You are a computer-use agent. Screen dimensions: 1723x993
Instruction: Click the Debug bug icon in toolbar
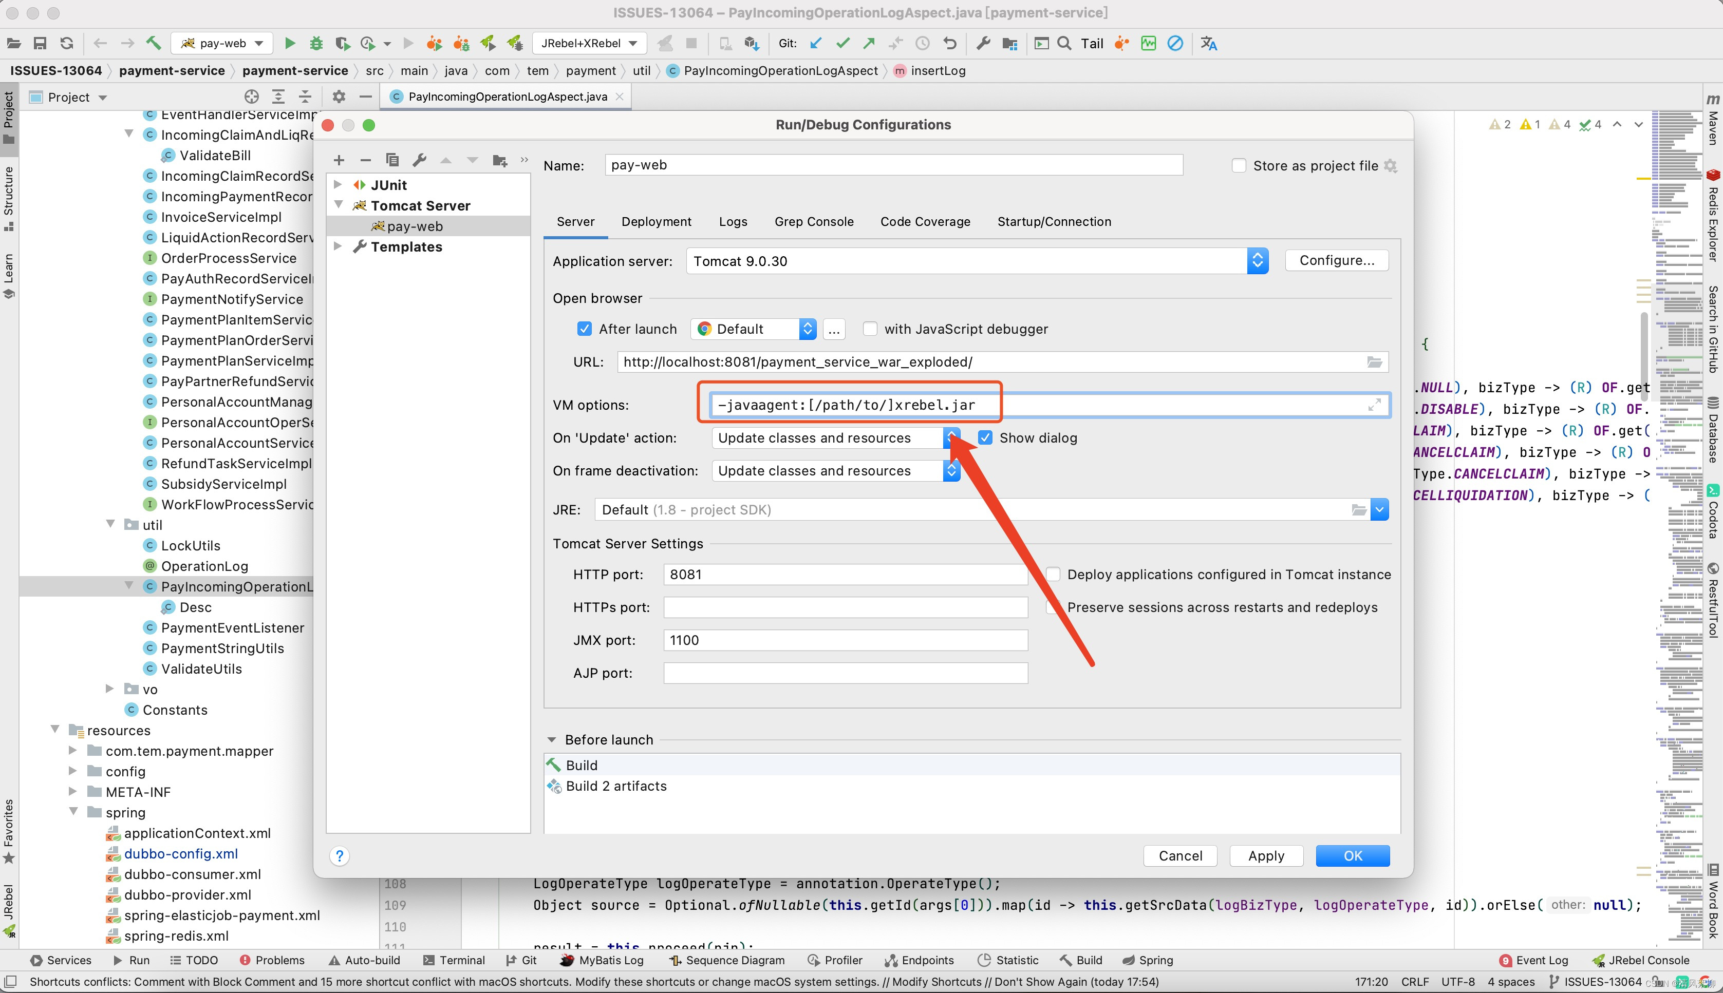[x=316, y=44]
